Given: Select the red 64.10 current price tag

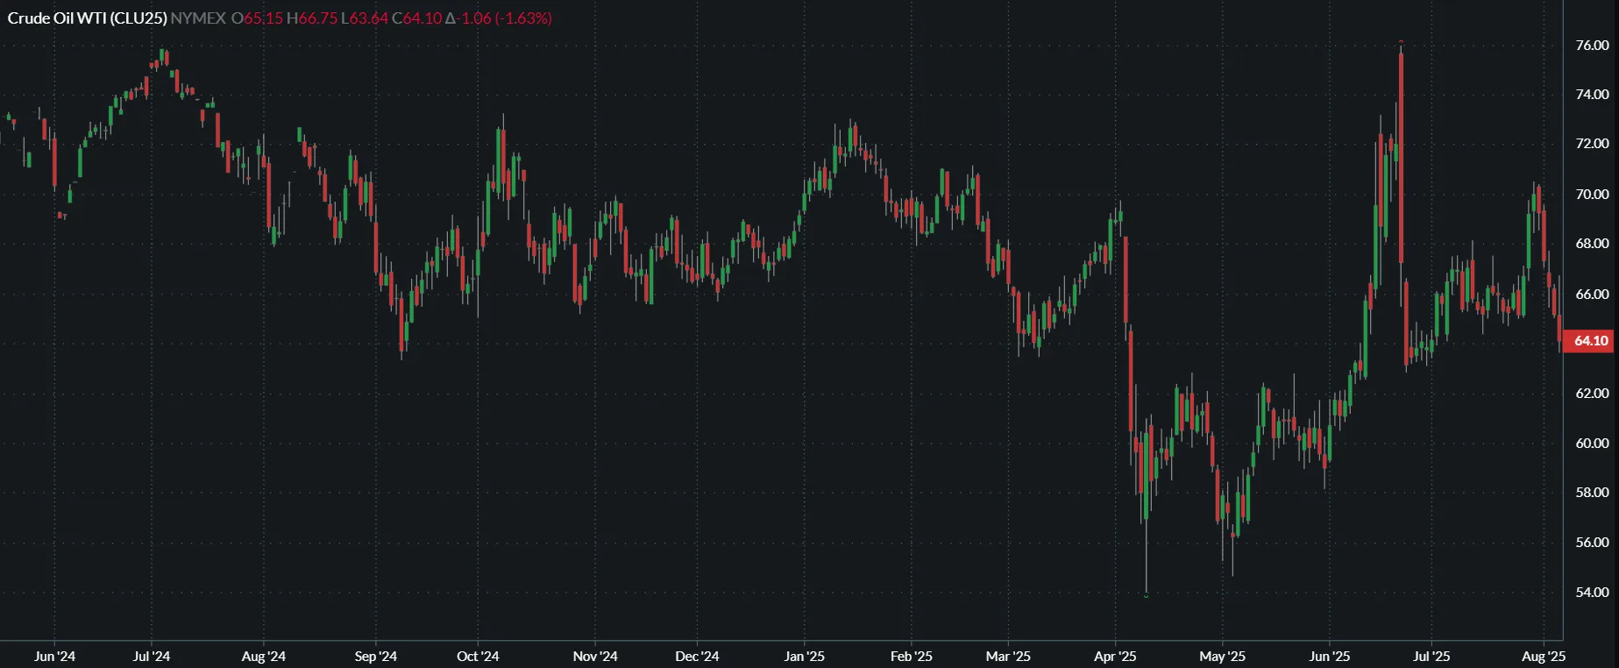Looking at the screenshot, I should [1590, 341].
